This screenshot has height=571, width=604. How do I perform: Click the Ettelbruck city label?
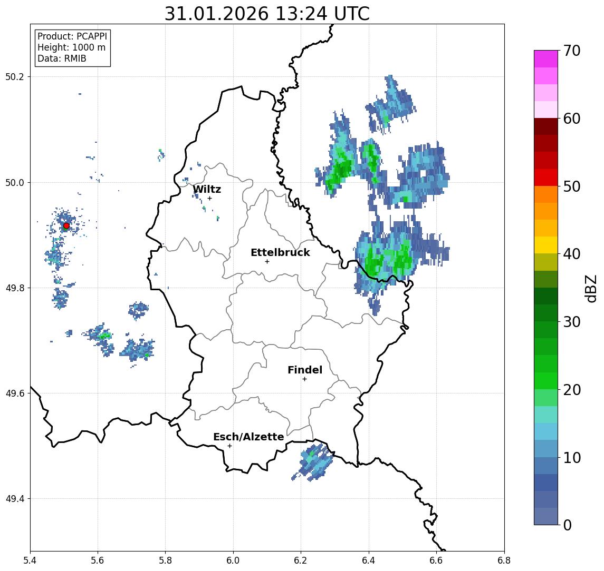click(280, 252)
